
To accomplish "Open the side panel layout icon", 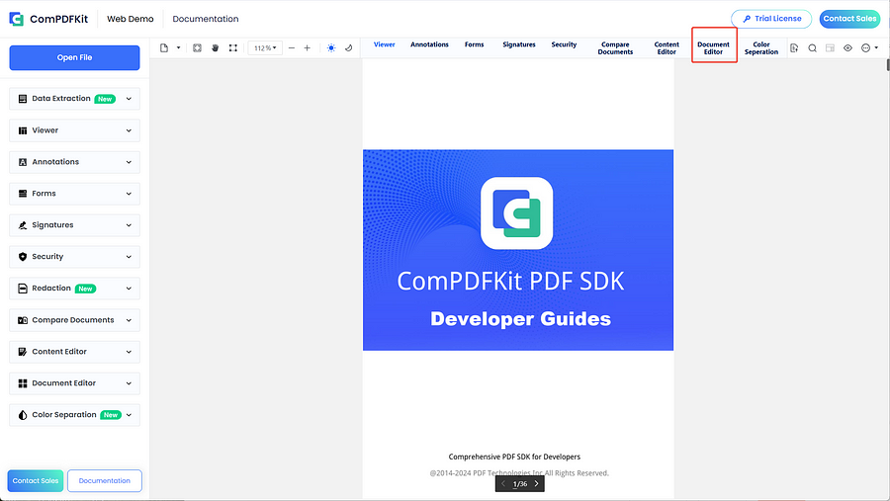I will pos(830,48).
